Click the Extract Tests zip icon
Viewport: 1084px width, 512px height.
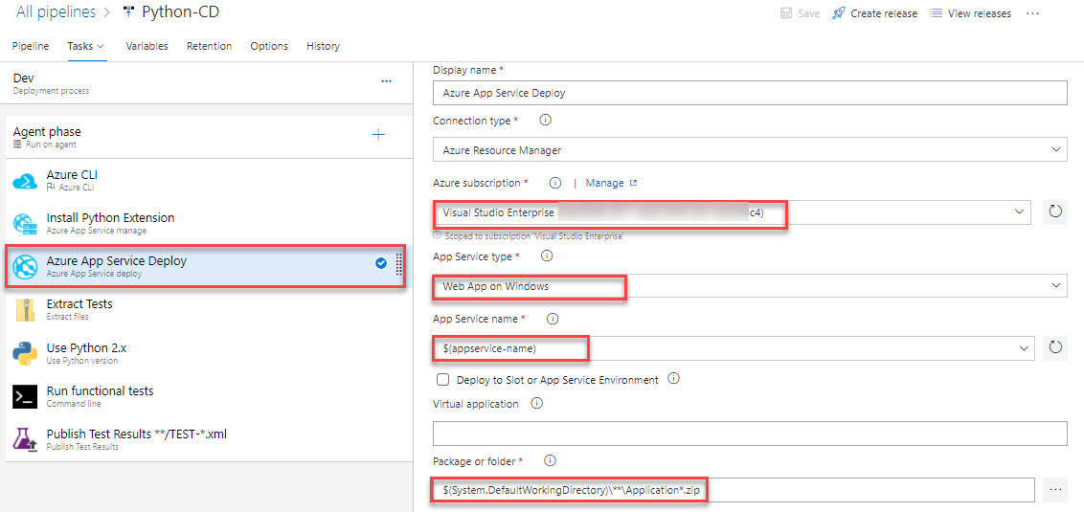[x=25, y=310]
